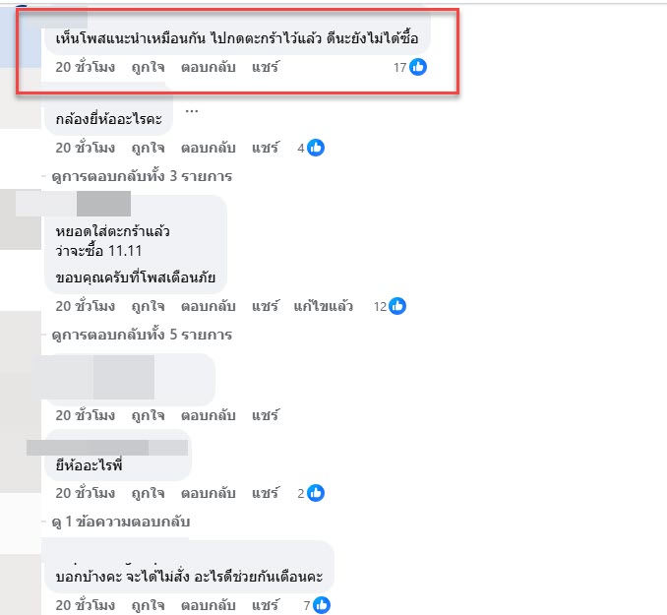
Task: Click ตอบกลับ under the หยอดใส่ตะกร้าแล้ว comment
Action: point(209,306)
